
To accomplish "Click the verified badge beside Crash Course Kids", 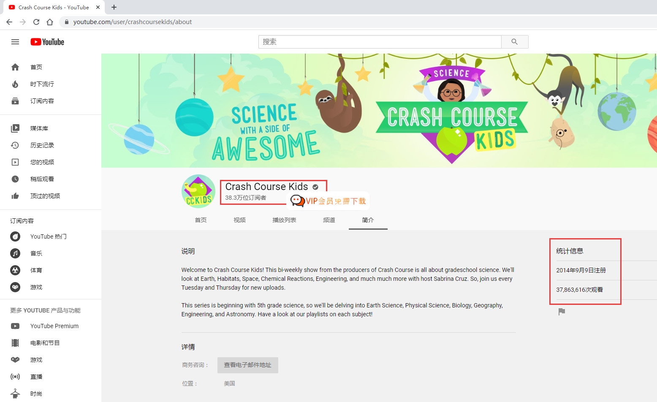I will tap(315, 187).
